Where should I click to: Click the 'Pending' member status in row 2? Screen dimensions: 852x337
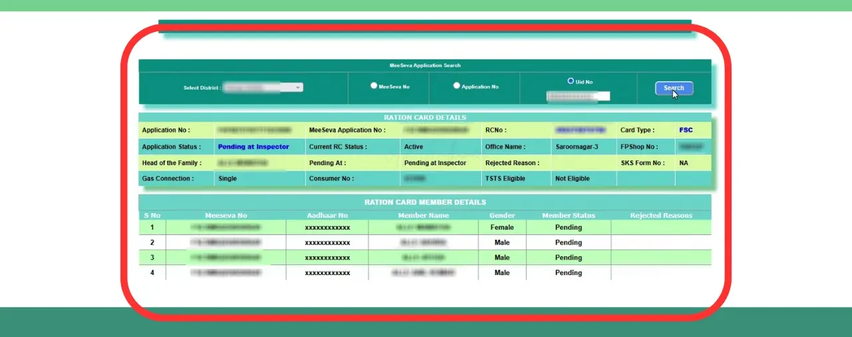(568, 242)
